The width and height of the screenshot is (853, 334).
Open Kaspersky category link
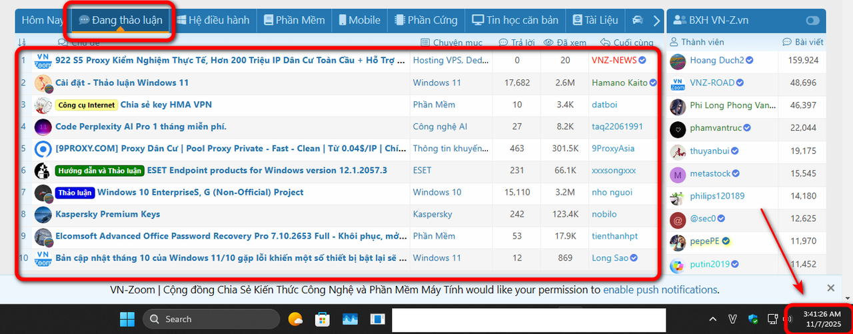pyautogui.click(x=432, y=214)
